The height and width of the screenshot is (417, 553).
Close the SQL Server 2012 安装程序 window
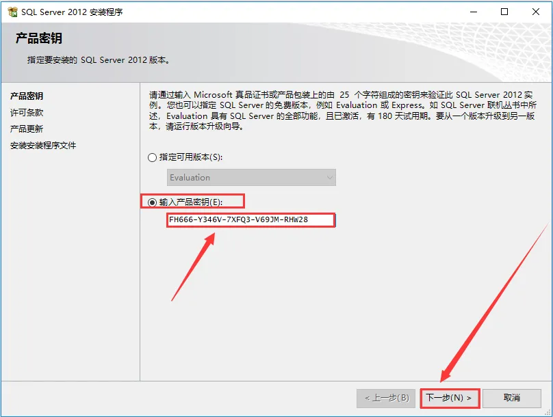click(536, 12)
